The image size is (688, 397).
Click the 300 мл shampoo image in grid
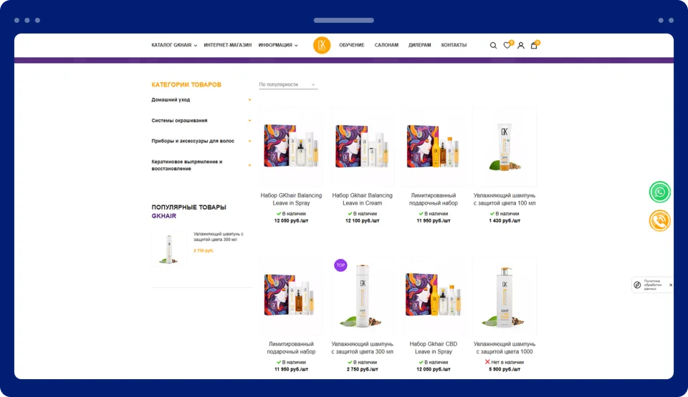362,295
